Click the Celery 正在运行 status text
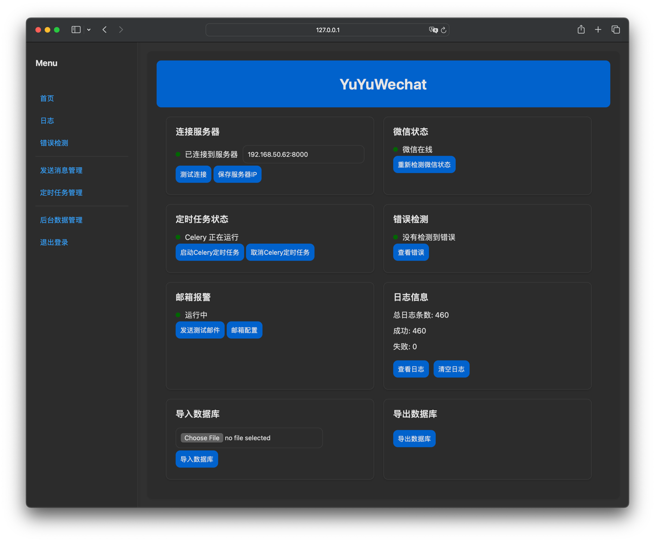The image size is (655, 542). pos(212,237)
